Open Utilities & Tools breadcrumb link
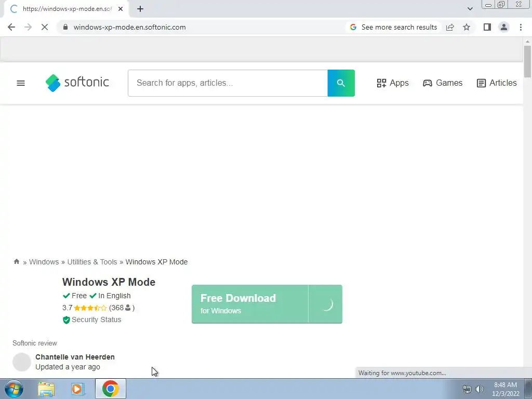Screen dimensions: 532x399 tap(92, 262)
